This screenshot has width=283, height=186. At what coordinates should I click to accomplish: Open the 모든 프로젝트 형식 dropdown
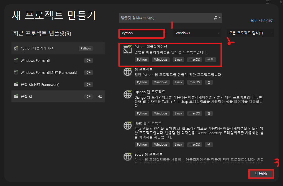tap(250, 33)
